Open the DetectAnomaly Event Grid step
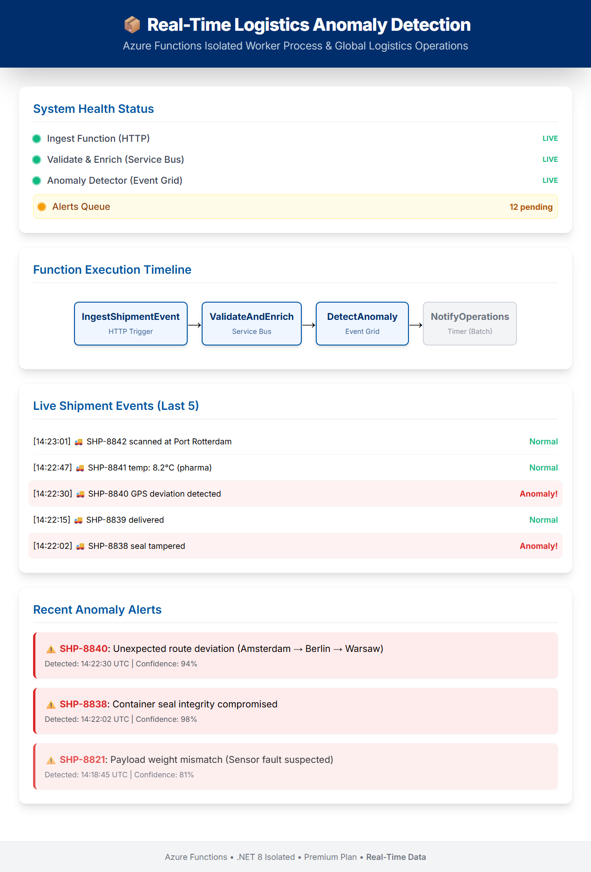Screen dimensions: 591x872 (362, 324)
